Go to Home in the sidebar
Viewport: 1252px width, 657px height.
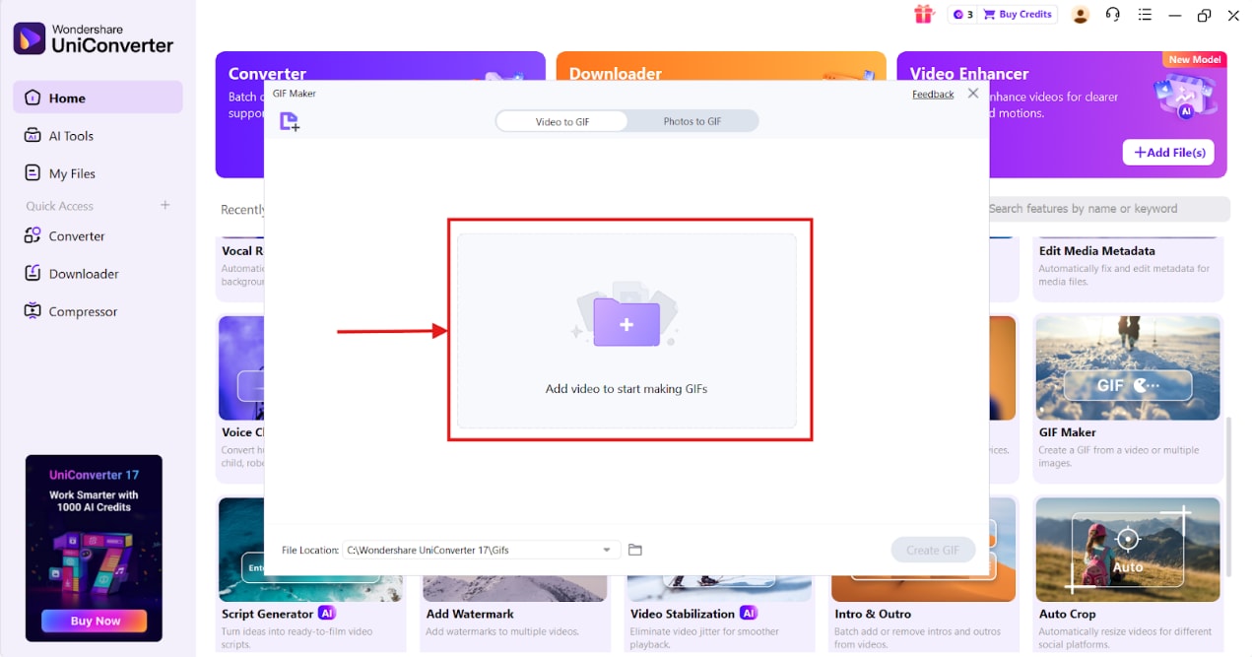98,98
